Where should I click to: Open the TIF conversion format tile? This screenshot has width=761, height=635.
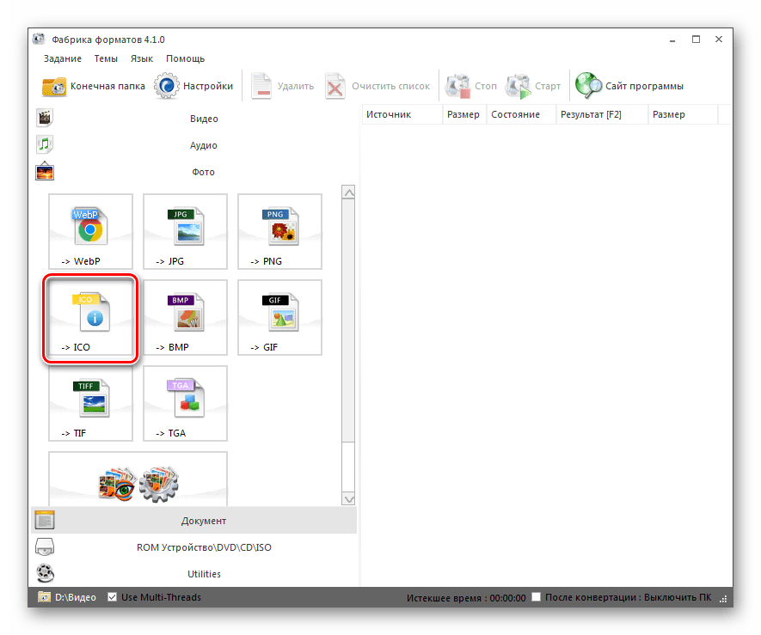click(x=91, y=404)
